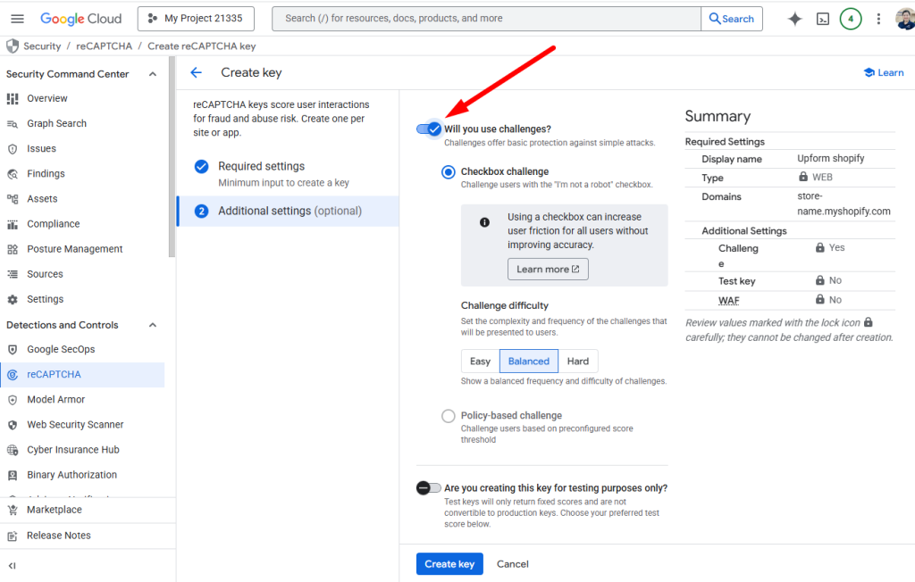The height and width of the screenshot is (582, 915).
Task: Click the Assets sidebar icon
Action: click(x=13, y=199)
